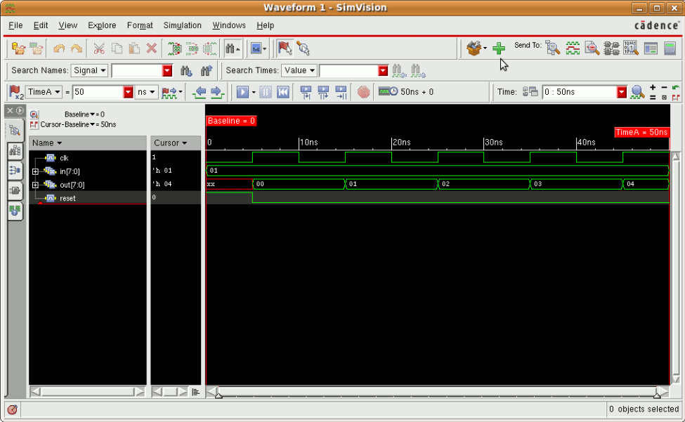Click the create bus waveform icon
This screenshot has height=422, width=685.
click(175, 48)
